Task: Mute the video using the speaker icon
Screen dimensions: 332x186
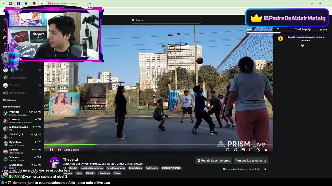Action: pos(59,150)
